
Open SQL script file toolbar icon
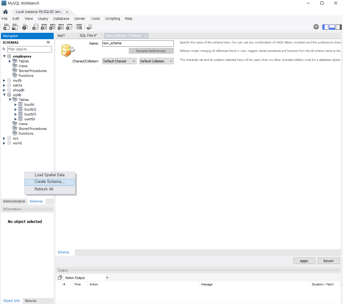coord(15,27)
